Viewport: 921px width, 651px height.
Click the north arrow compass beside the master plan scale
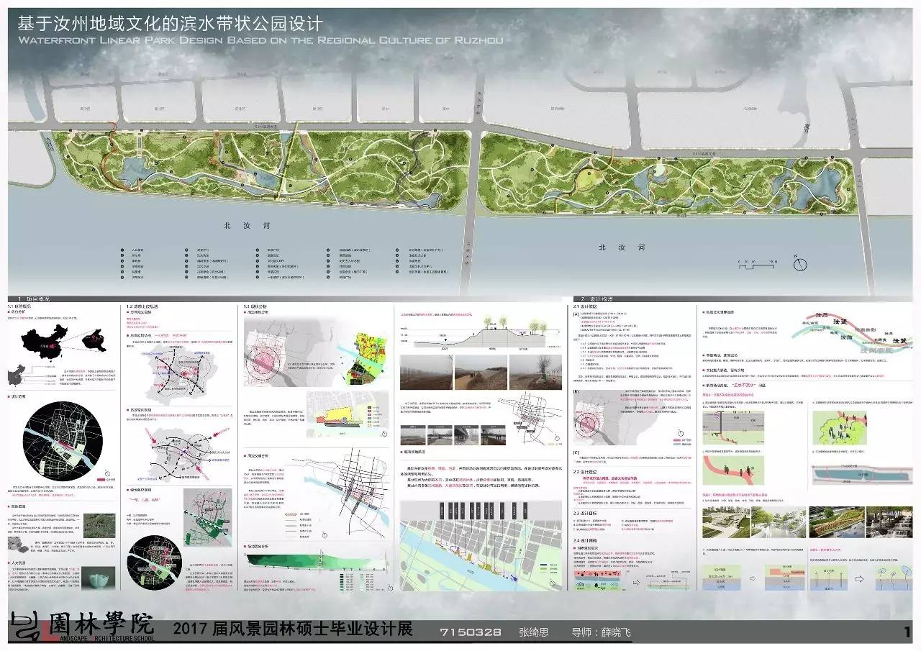tap(800, 264)
